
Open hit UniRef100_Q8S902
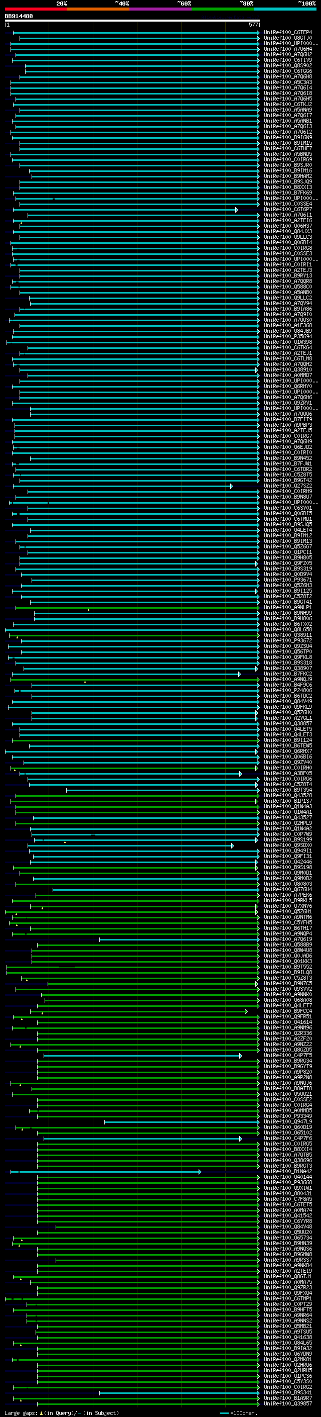(287, 65)
